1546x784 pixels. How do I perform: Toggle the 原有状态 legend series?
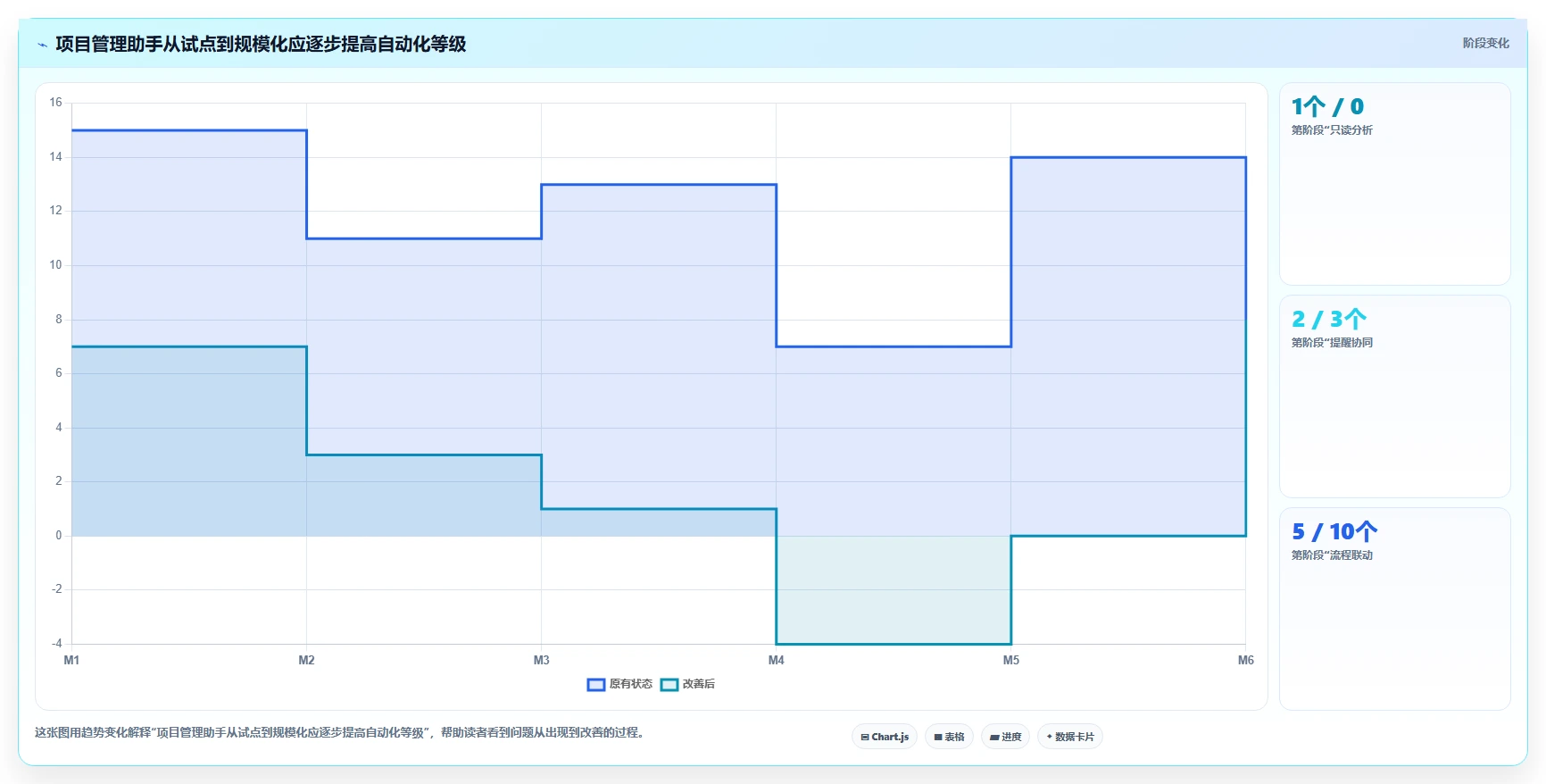tap(619, 684)
